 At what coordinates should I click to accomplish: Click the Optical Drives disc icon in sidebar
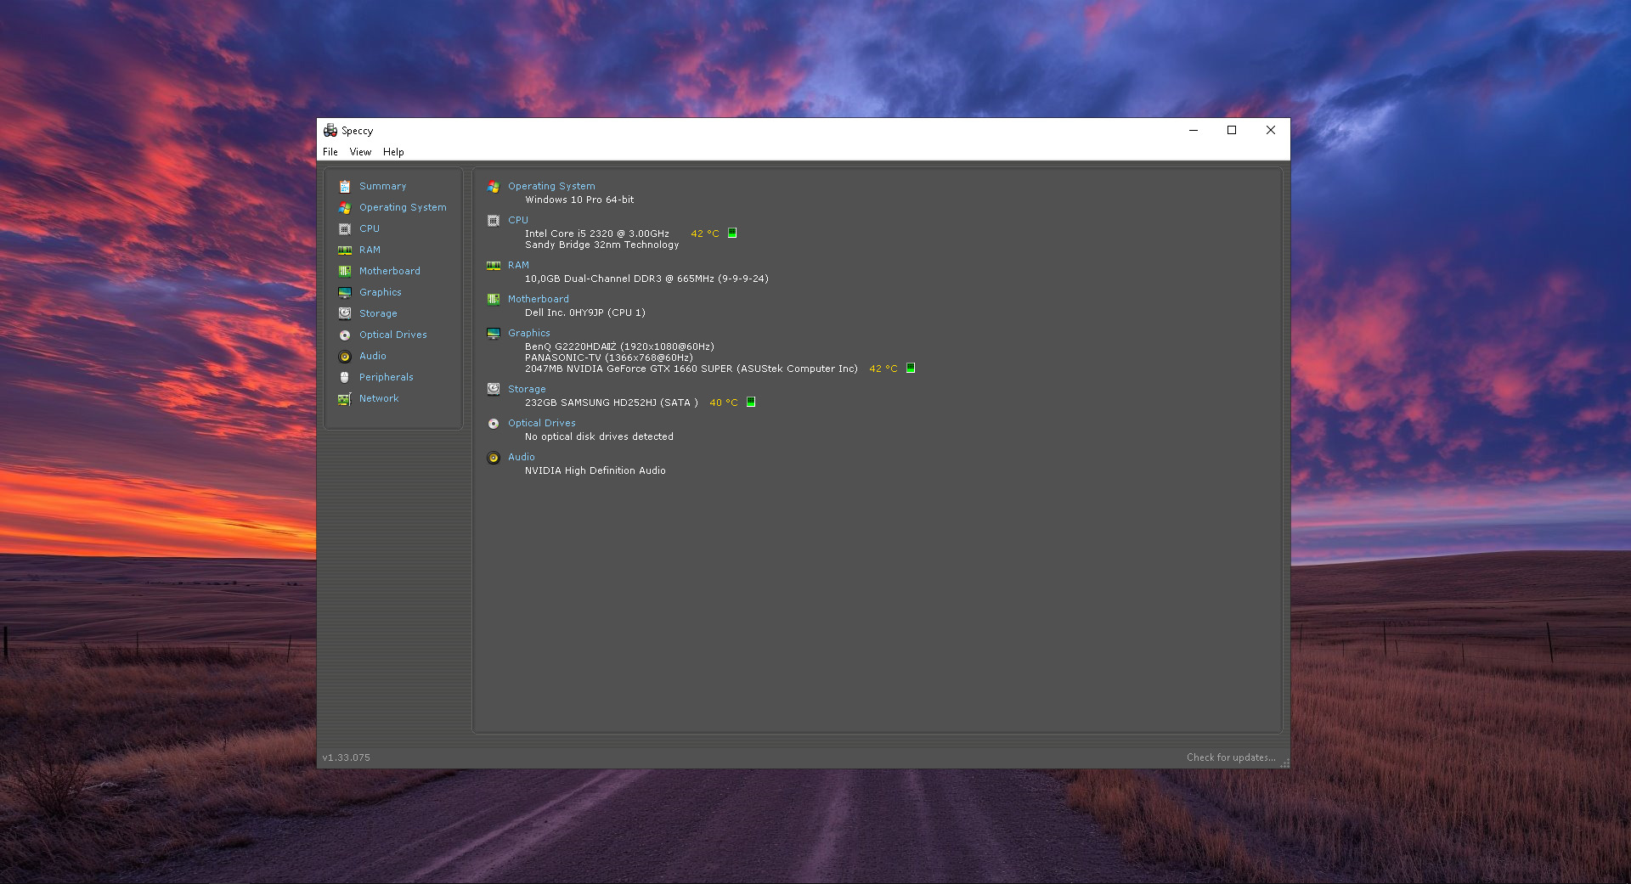pyautogui.click(x=345, y=335)
